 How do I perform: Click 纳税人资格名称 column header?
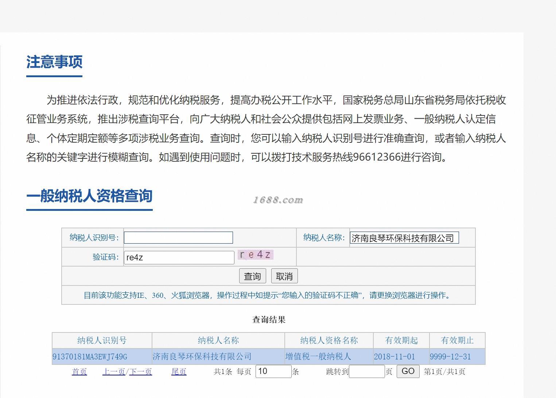329,340
